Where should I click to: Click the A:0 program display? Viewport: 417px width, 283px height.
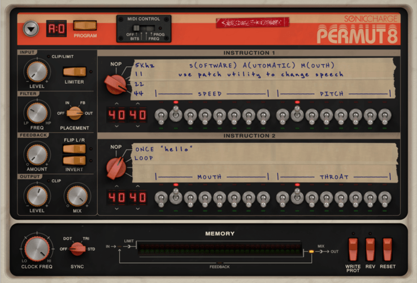(x=57, y=28)
